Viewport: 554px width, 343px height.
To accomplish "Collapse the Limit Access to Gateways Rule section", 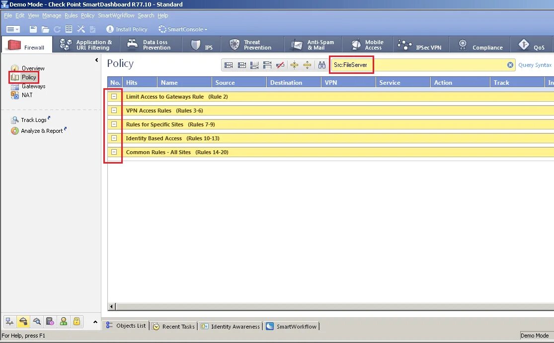I will click(114, 96).
